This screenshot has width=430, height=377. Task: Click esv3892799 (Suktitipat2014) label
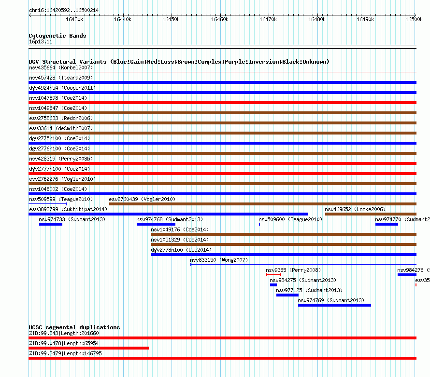68,209
